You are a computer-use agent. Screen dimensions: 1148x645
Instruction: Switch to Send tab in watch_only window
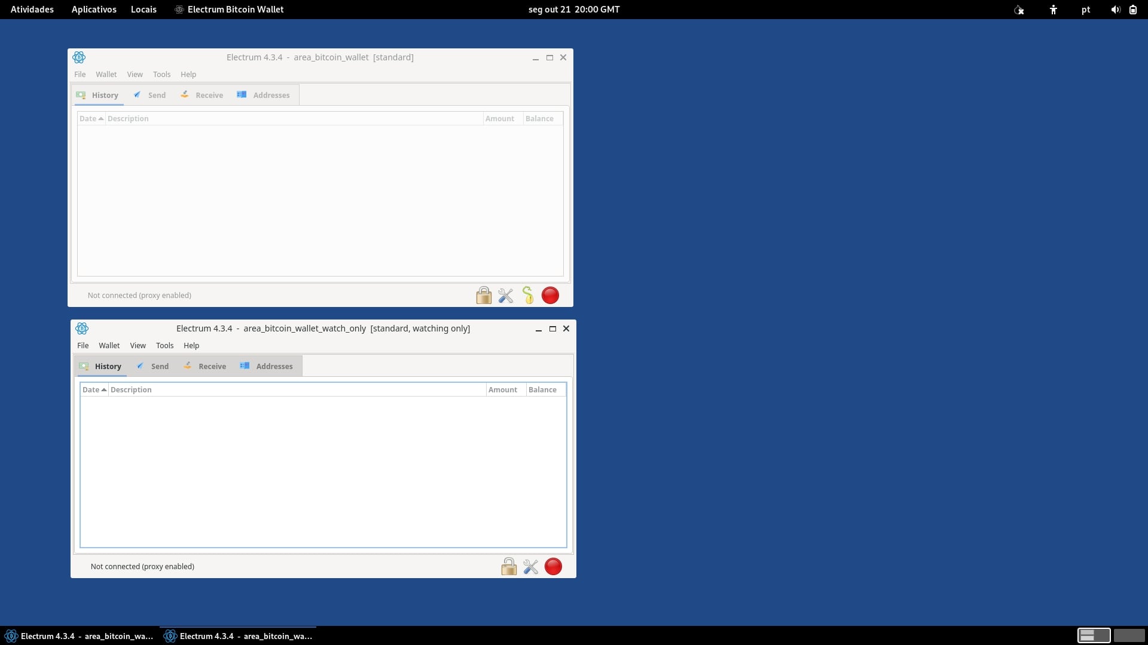pyautogui.click(x=153, y=366)
